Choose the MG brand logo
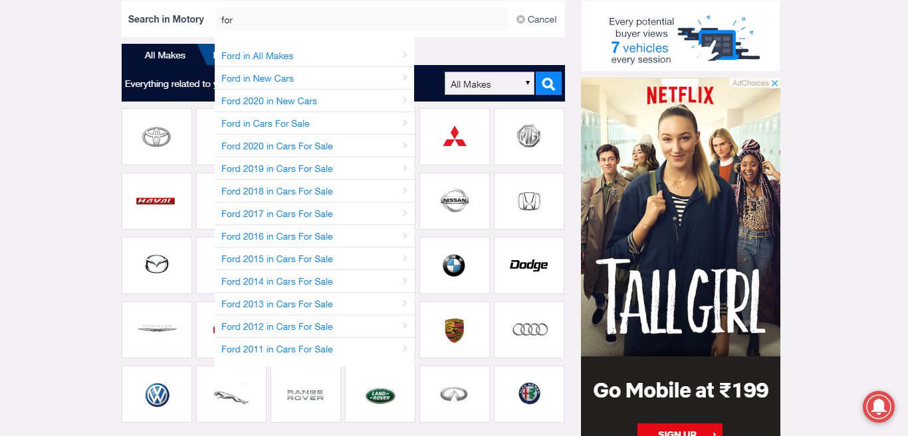The image size is (908, 436). click(529, 137)
